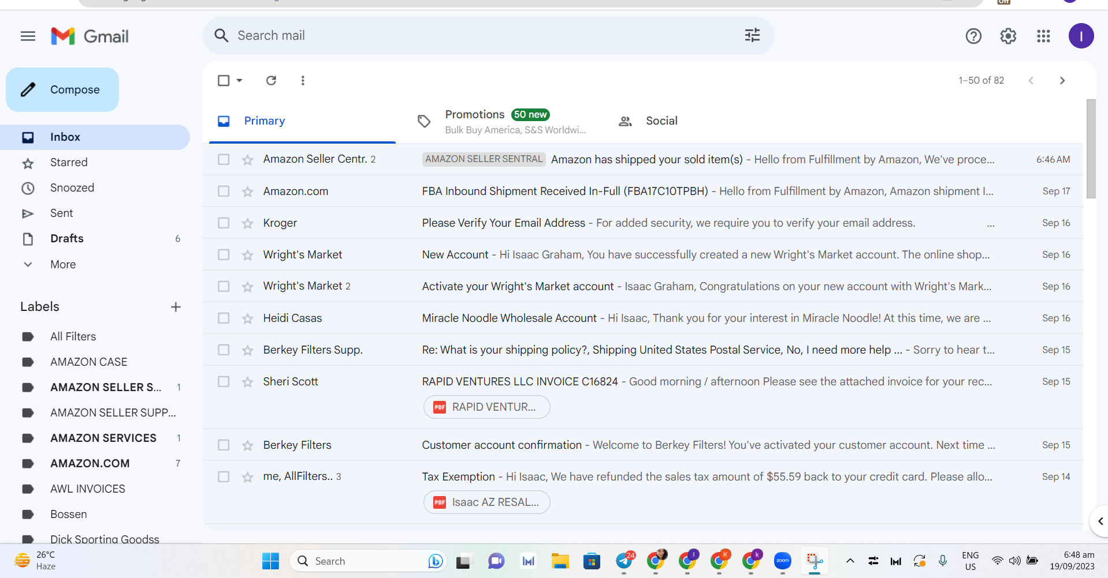The width and height of the screenshot is (1108, 578).
Task: Select the Kroger email checkbox
Action: point(224,223)
